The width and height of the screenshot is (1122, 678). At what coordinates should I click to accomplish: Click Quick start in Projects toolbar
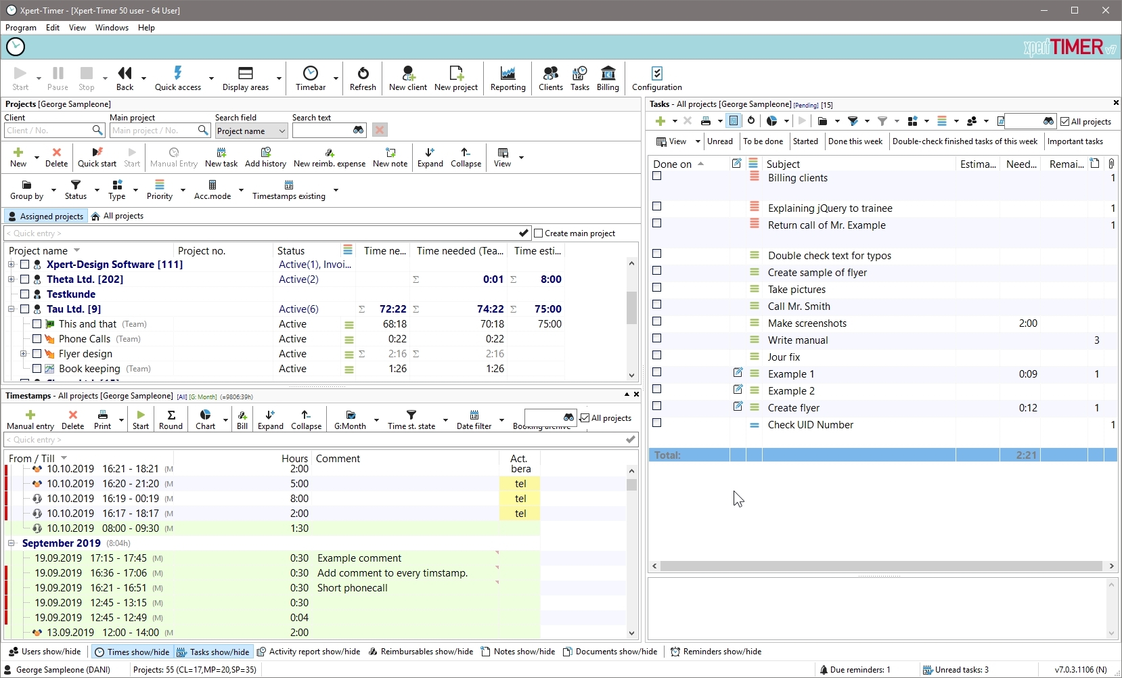(97, 157)
